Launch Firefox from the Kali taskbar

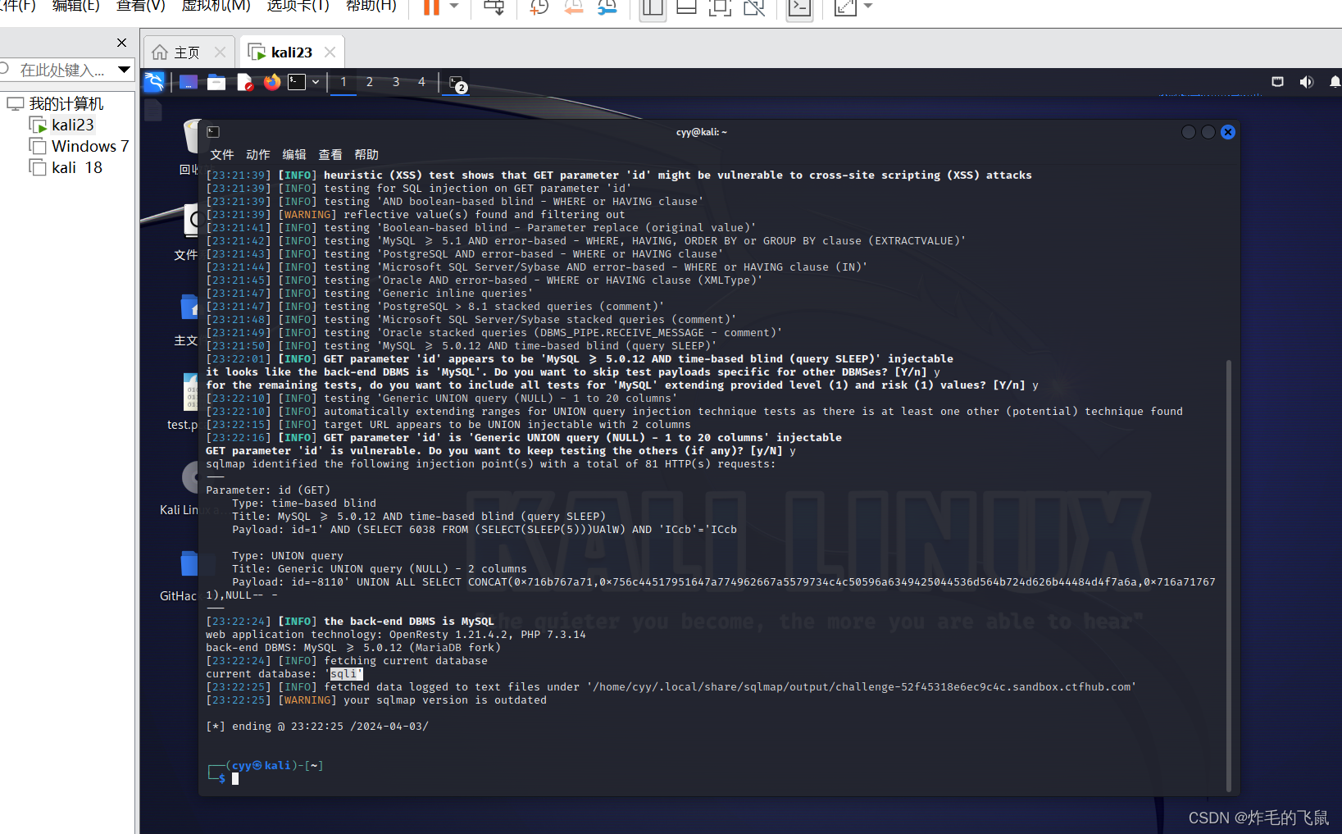[x=271, y=82]
